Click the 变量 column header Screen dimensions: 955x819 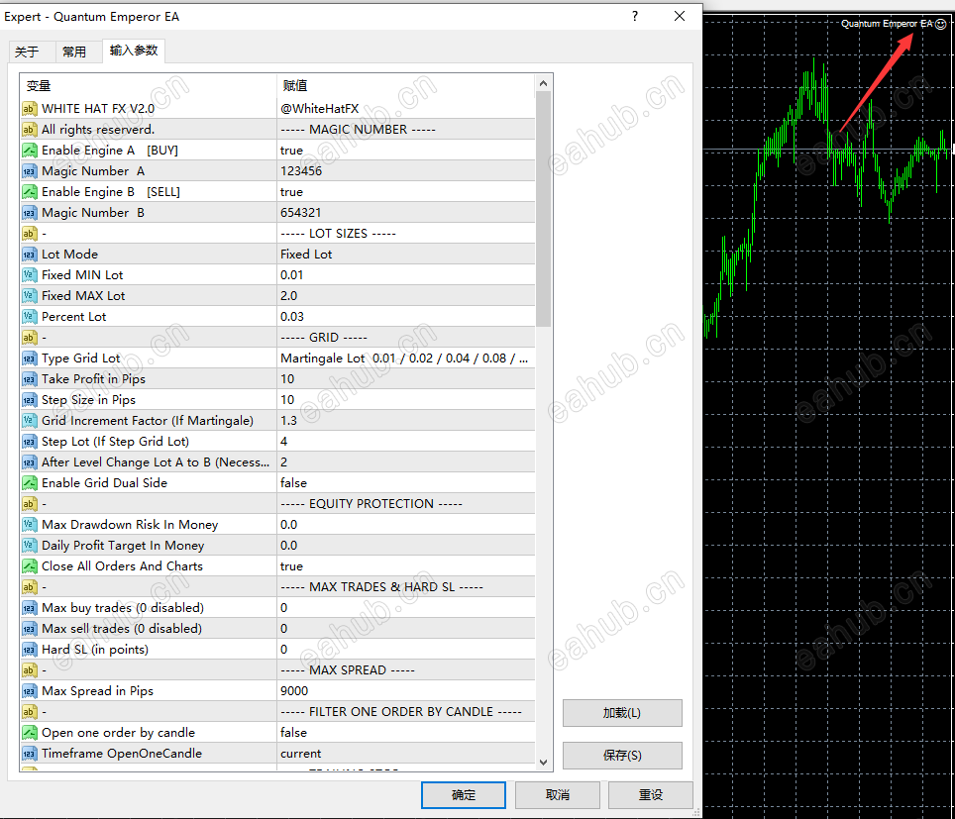pyautogui.click(x=148, y=86)
